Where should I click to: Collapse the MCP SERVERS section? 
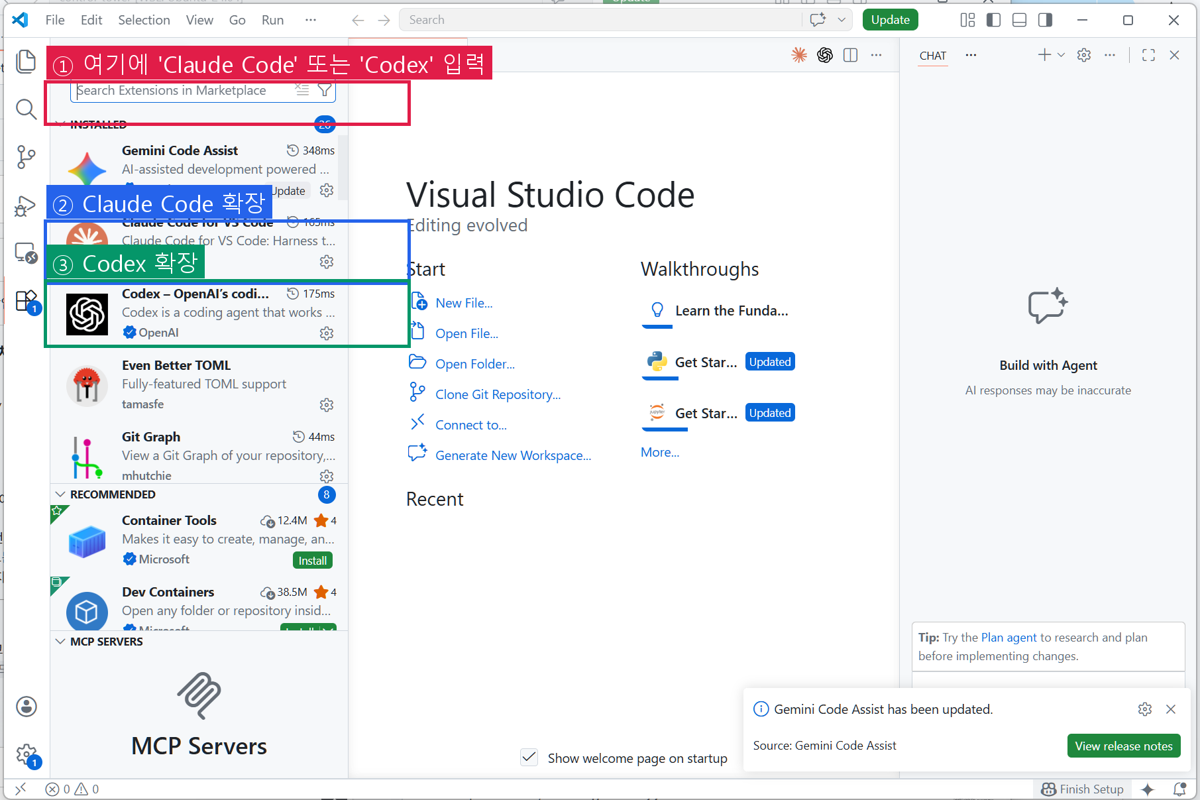[x=60, y=642]
